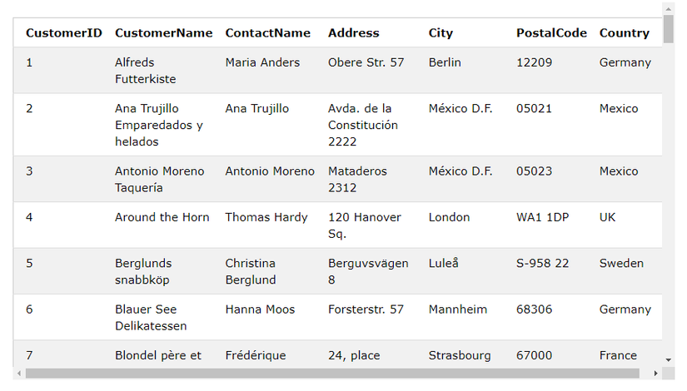Click the PostalCode column header

coord(551,33)
